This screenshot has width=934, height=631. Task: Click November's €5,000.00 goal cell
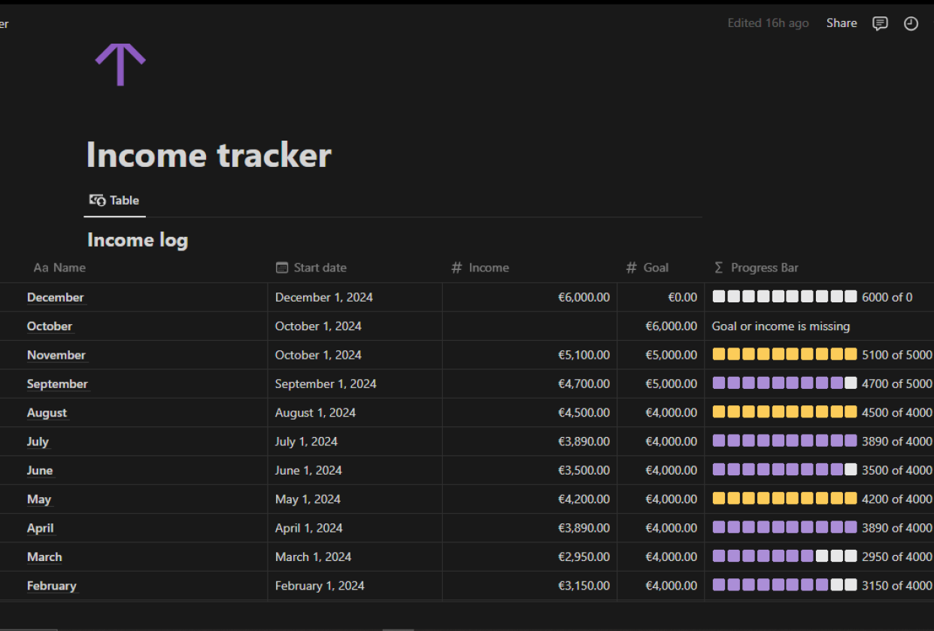[x=661, y=355]
